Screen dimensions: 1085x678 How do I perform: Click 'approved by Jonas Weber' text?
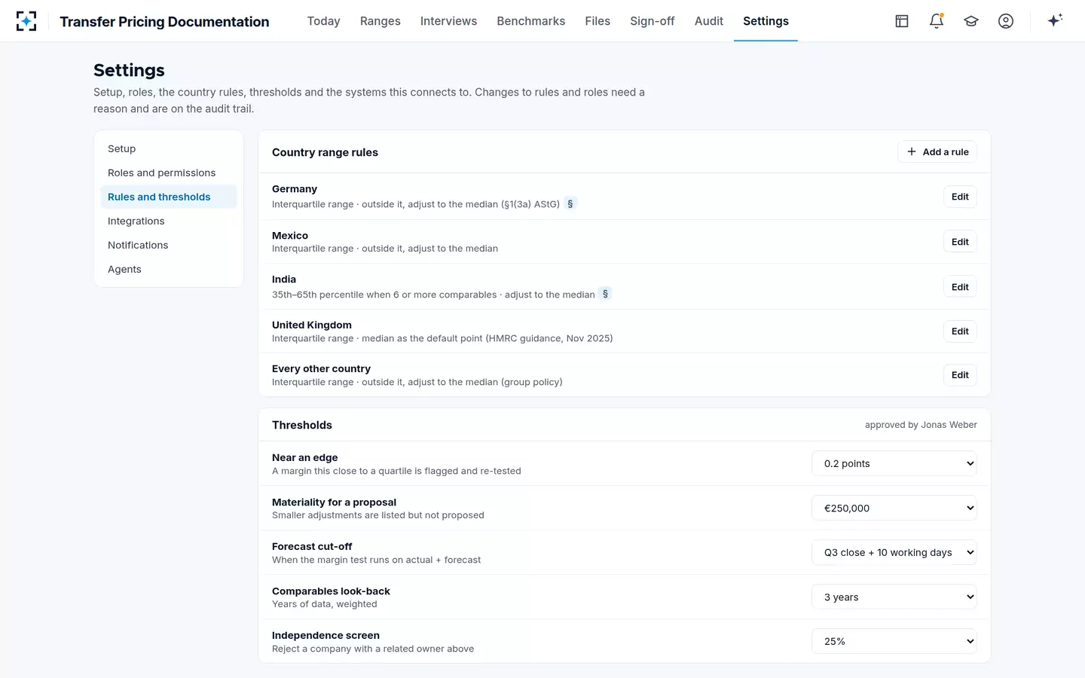tap(921, 425)
